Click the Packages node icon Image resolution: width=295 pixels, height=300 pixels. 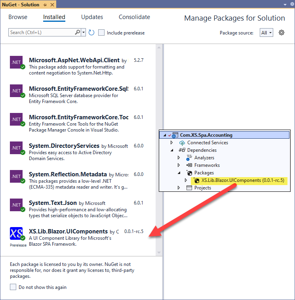tap(189, 173)
